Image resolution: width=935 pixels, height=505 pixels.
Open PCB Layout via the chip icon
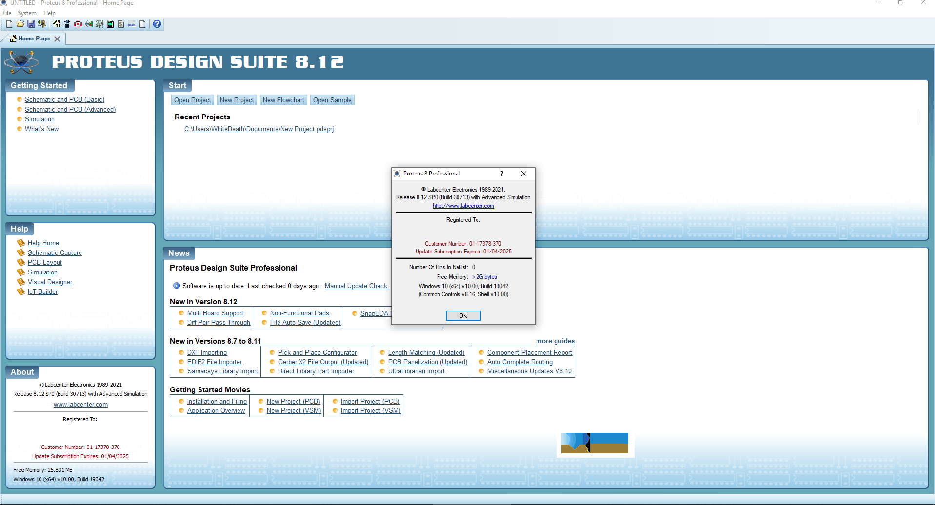click(78, 24)
